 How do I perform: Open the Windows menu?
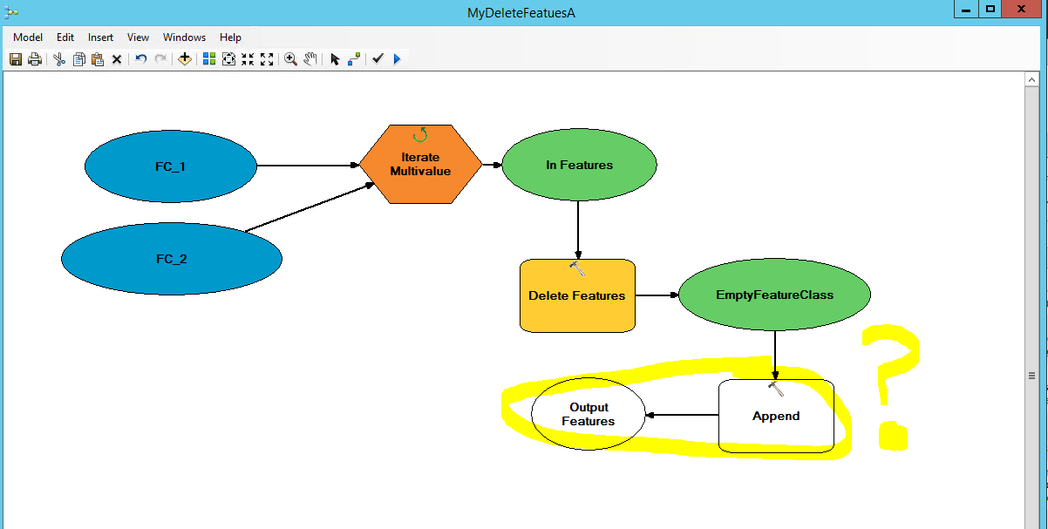(184, 37)
